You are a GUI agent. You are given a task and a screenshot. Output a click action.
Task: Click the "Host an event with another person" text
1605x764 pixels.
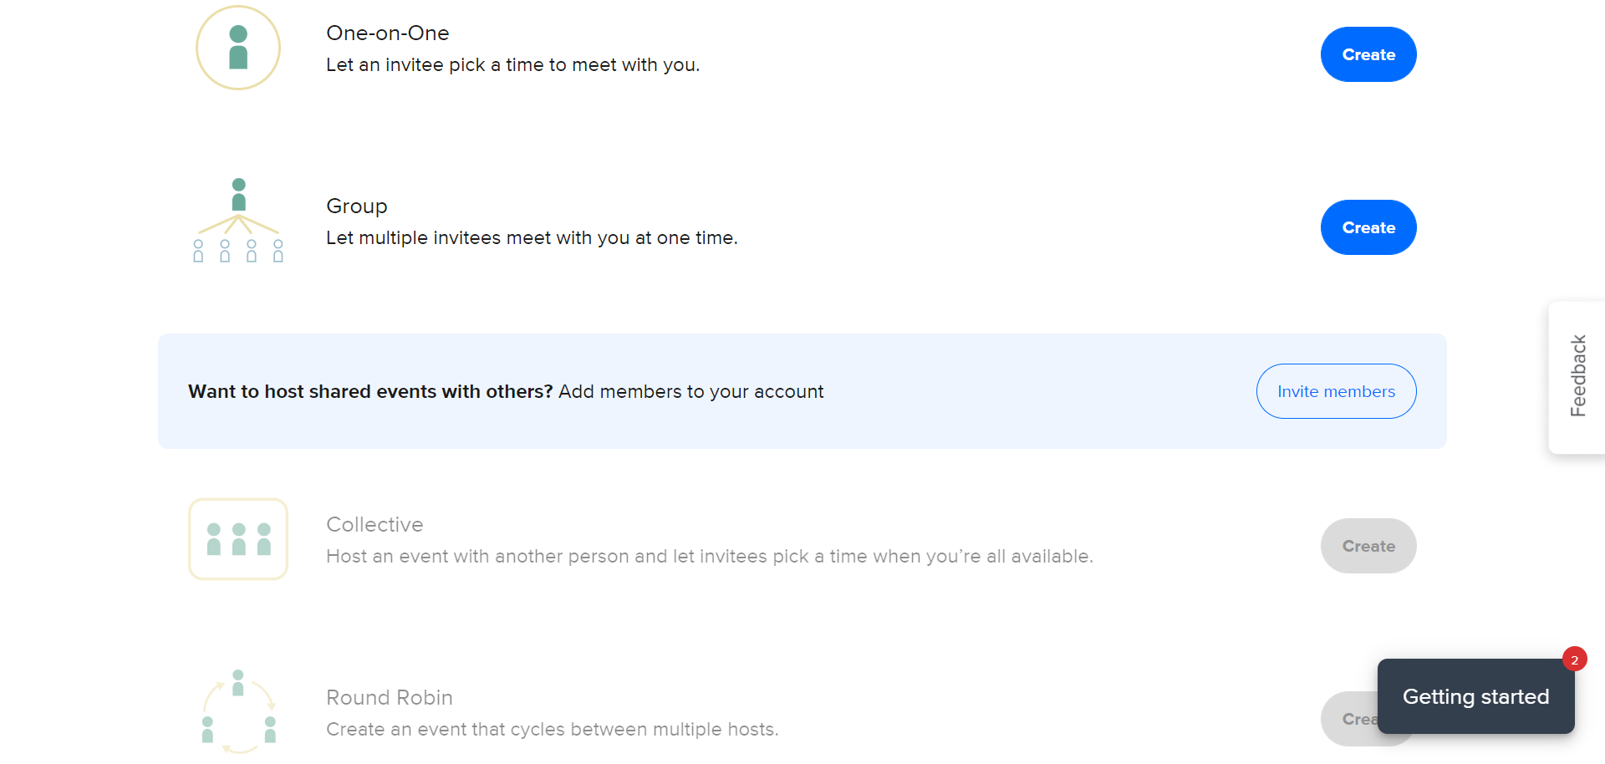pyautogui.click(x=709, y=557)
